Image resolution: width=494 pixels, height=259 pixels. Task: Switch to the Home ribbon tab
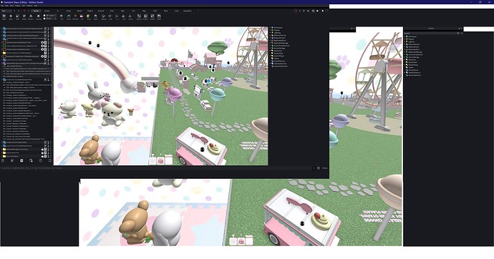point(36,11)
